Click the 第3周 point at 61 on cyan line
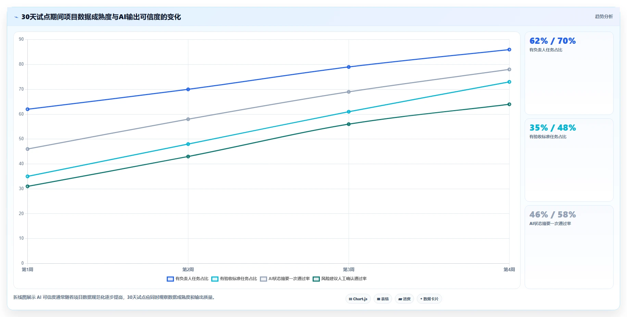The width and height of the screenshot is (627, 317). [x=349, y=112]
